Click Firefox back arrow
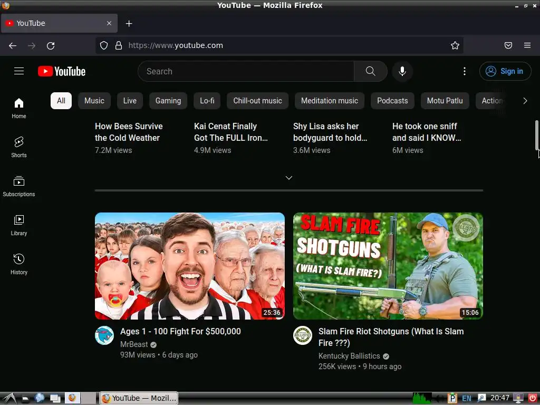This screenshot has height=405, width=540. (13, 45)
